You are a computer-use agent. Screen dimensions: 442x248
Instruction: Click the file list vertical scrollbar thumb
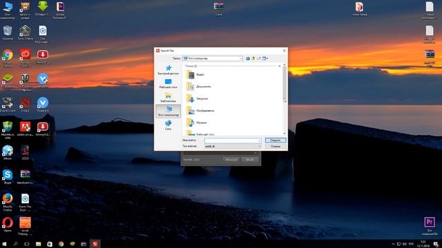click(x=285, y=83)
